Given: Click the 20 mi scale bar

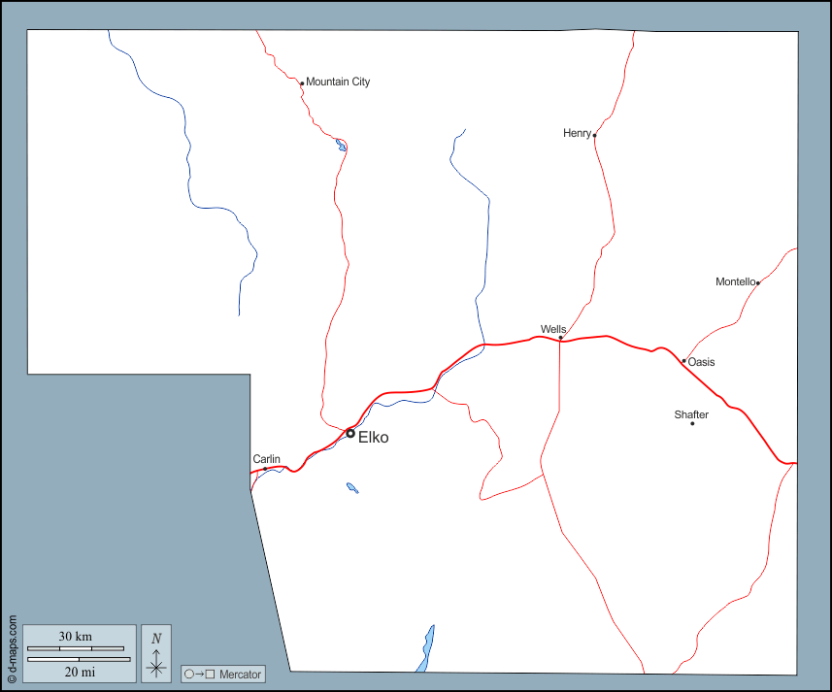Looking at the screenshot, I should 79,660.
